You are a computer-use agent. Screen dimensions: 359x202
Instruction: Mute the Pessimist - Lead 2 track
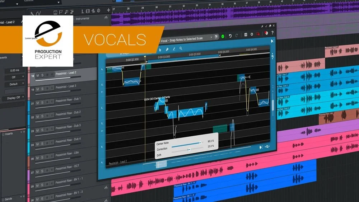pyautogui.click(x=38, y=75)
